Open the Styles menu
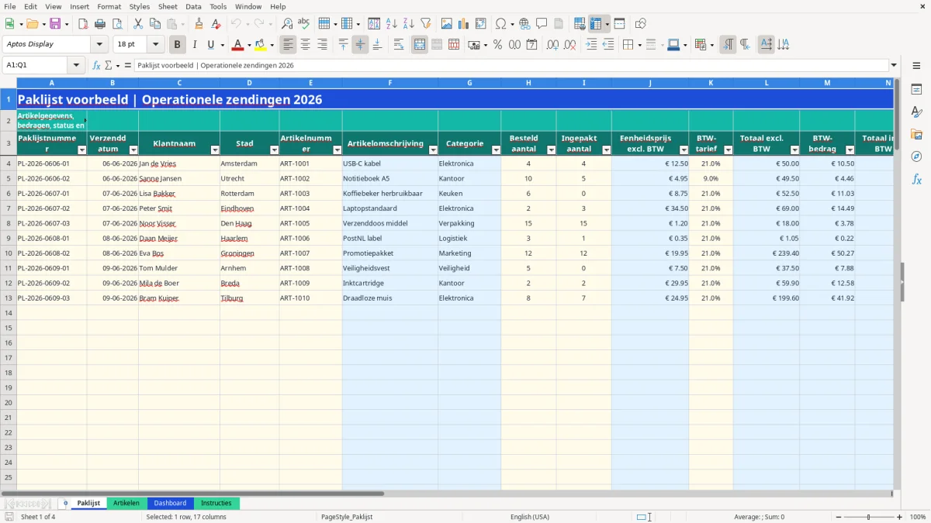Viewport: 931px width, 523px height. click(x=140, y=6)
